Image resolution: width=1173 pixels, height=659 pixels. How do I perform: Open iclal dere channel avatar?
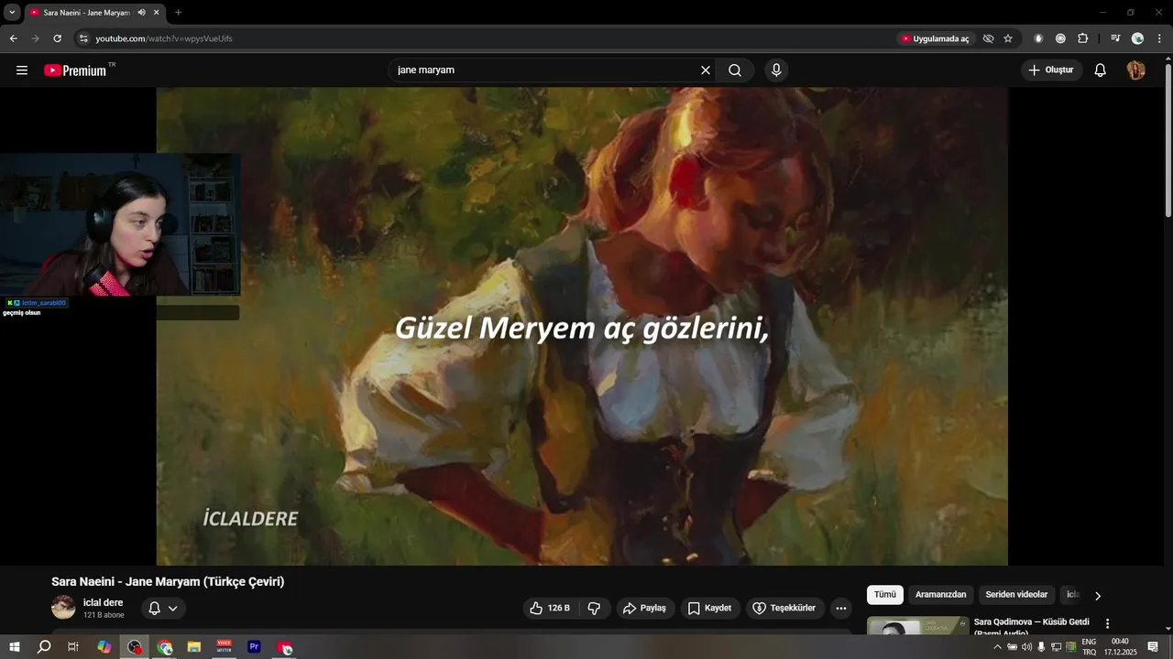(x=63, y=607)
